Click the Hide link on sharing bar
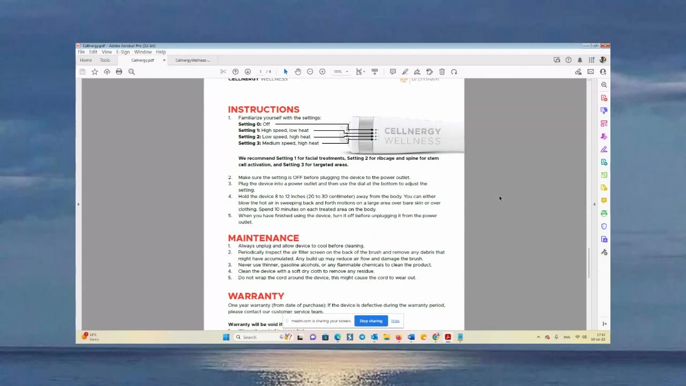This screenshot has width=686, height=386. (395, 321)
